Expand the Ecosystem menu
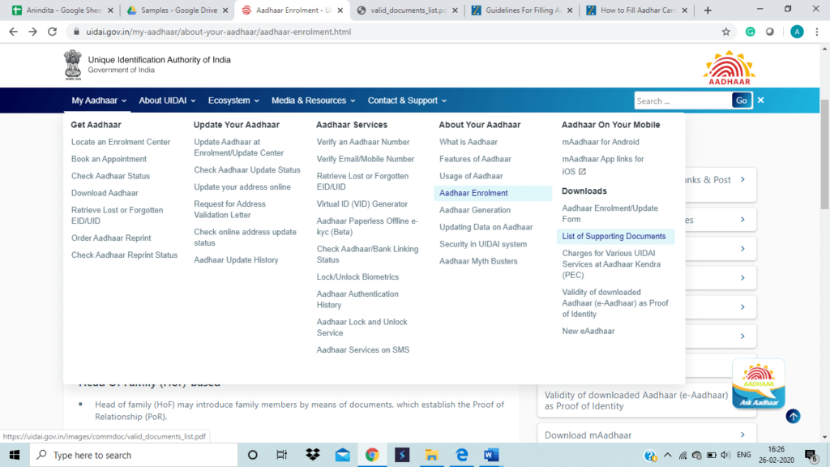Screen dimensions: 830x467 tap(233, 101)
